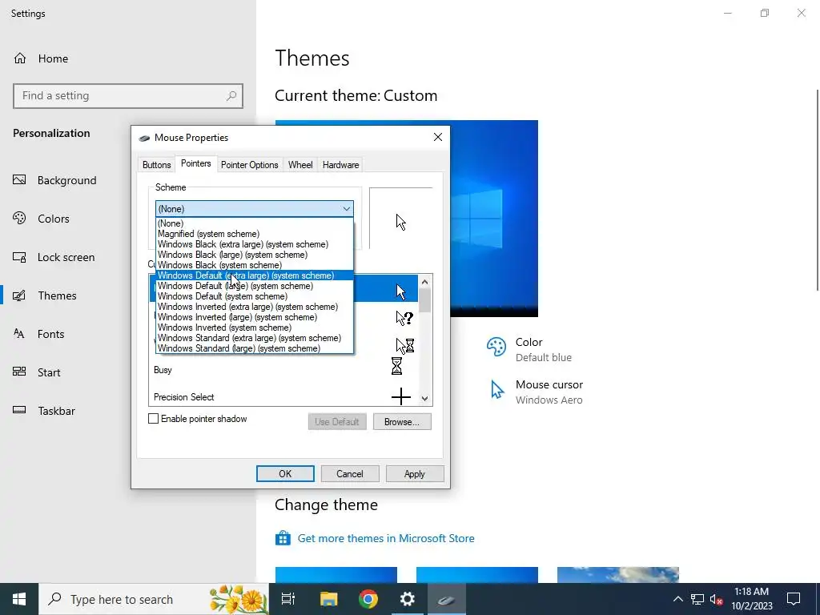Enable pointer shadow checkbox
The height and width of the screenshot is (615, 820).
pyautogui.click(x=153, y=418)
